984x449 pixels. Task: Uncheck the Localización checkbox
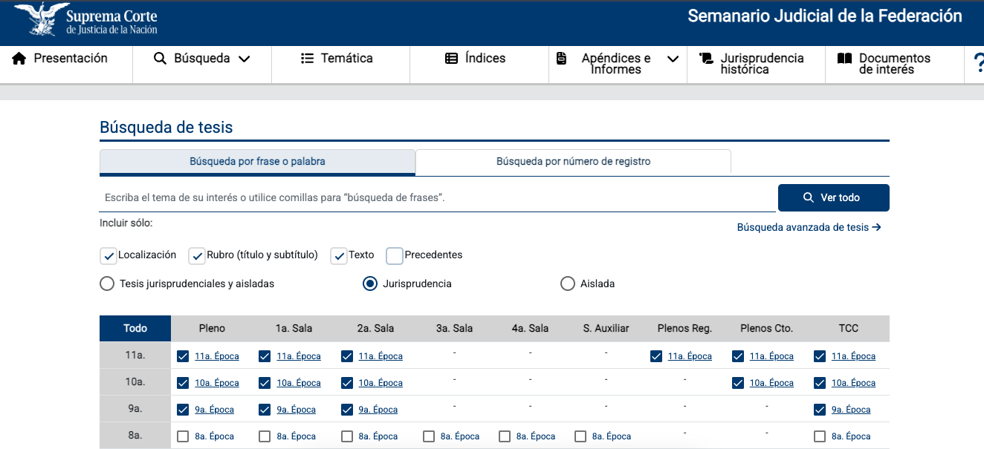tap(109, 256)
